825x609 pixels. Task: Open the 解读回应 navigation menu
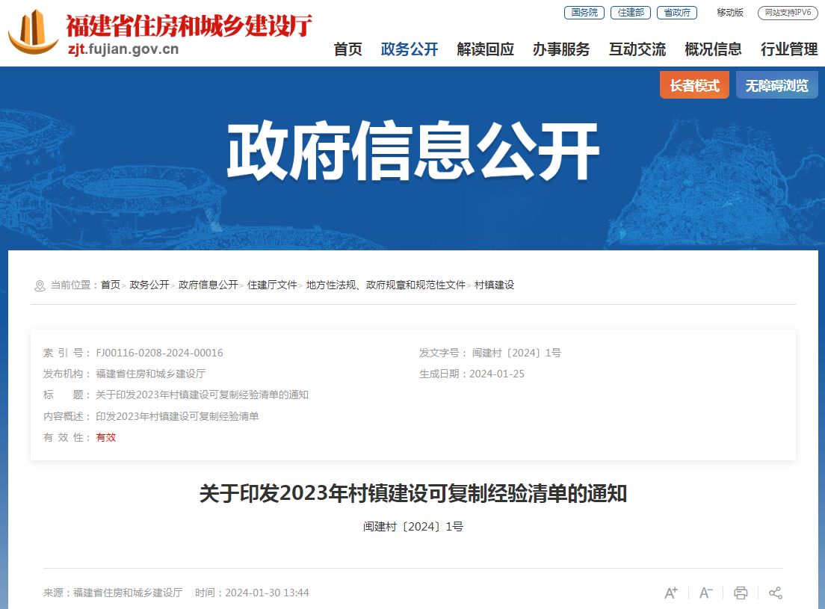click(485, 49)
